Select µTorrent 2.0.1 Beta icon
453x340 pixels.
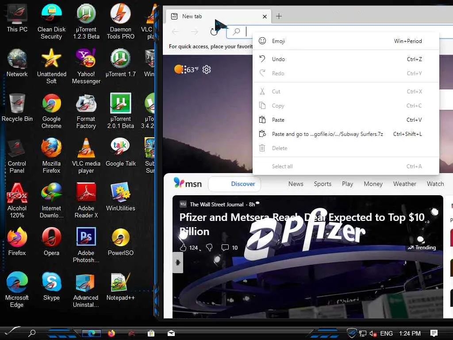coord(120,111)
